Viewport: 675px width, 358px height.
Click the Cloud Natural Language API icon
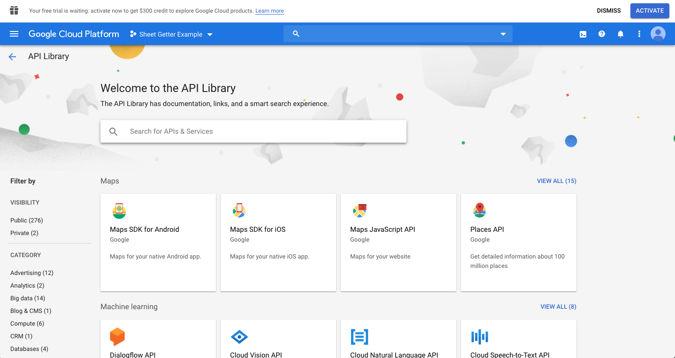click(360, 336)
